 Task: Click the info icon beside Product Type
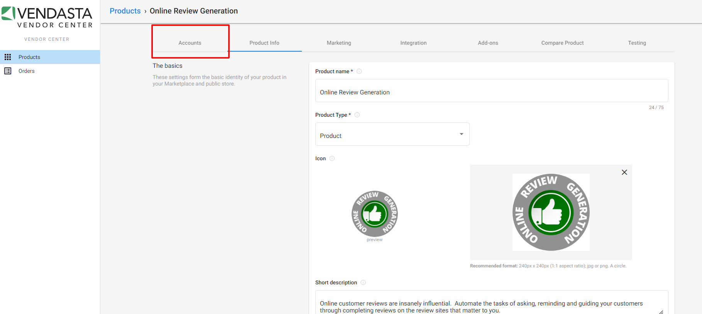tap(357, 115)
